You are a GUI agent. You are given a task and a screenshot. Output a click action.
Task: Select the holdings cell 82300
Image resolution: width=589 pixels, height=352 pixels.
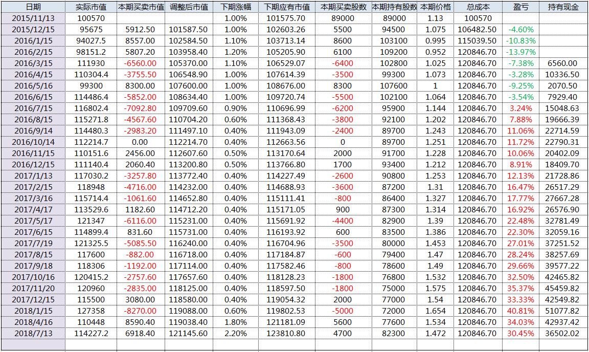[394, 334]
